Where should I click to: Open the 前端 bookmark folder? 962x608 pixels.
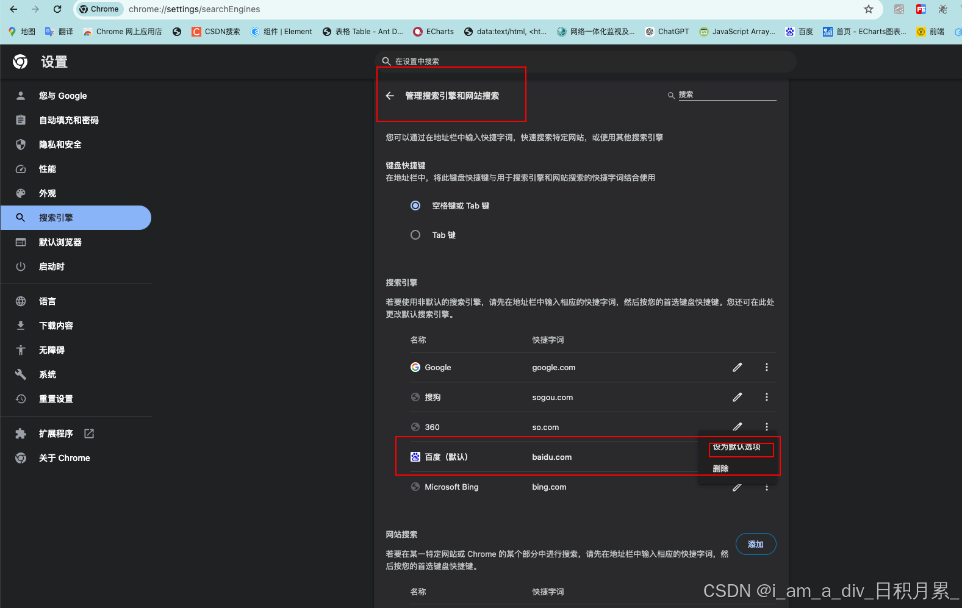click(930, 32)
